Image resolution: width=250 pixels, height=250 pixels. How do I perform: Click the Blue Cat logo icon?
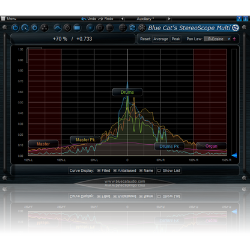[236, 28]
